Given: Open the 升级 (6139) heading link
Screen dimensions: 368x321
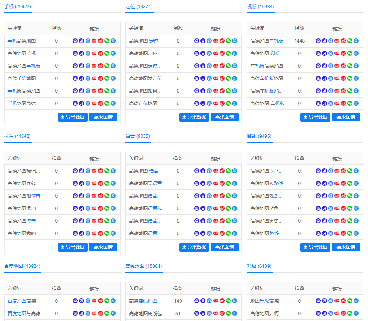Looking at the screenshot, I should coord(259,266).
